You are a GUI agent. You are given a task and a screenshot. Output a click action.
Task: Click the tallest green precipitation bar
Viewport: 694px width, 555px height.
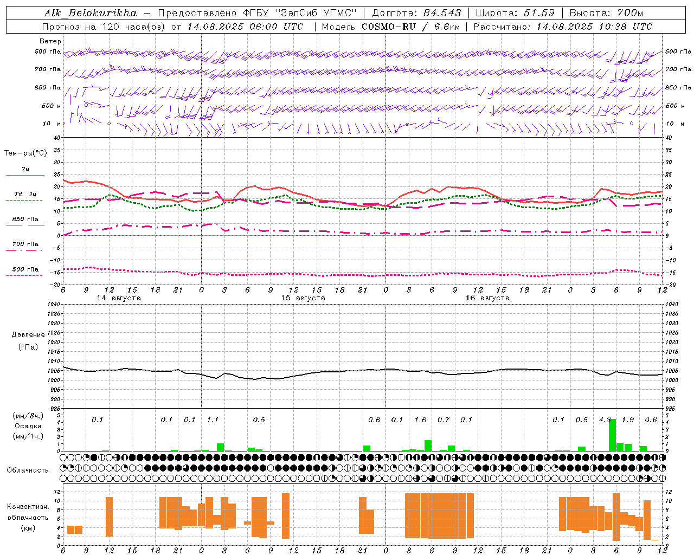click(x=613, y=435)
